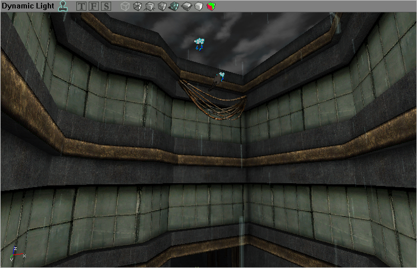The image size is (417, 268).
Task: Select the flat slab view mode icon
Action: pyautogui.click(x=186, y=6)
